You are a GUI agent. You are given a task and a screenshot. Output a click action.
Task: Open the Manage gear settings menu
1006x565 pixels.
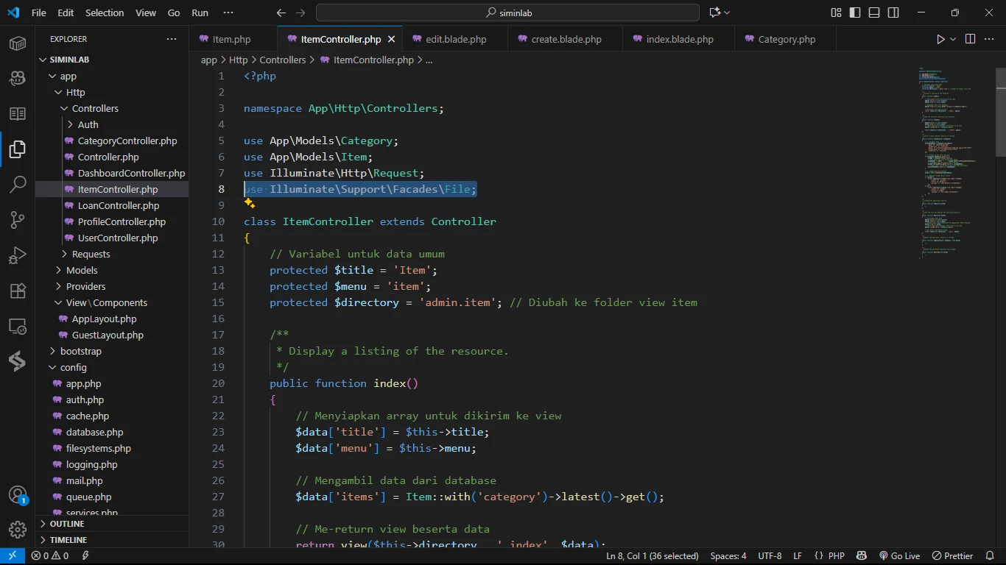pyautogui.click(x=18, y=530)
